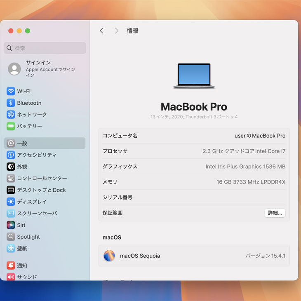
Task: Click the プロセッサ value Intel Core i7
Action: click(244, 151)
